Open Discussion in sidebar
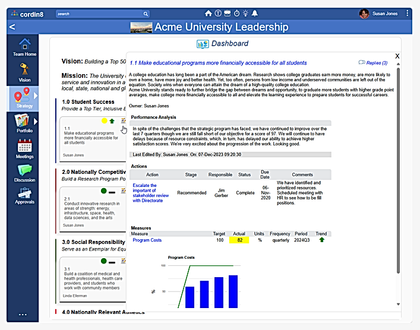 (x=24, y=173)
